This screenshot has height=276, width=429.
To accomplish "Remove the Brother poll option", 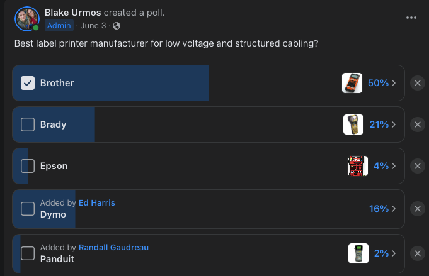I will 418,83.
